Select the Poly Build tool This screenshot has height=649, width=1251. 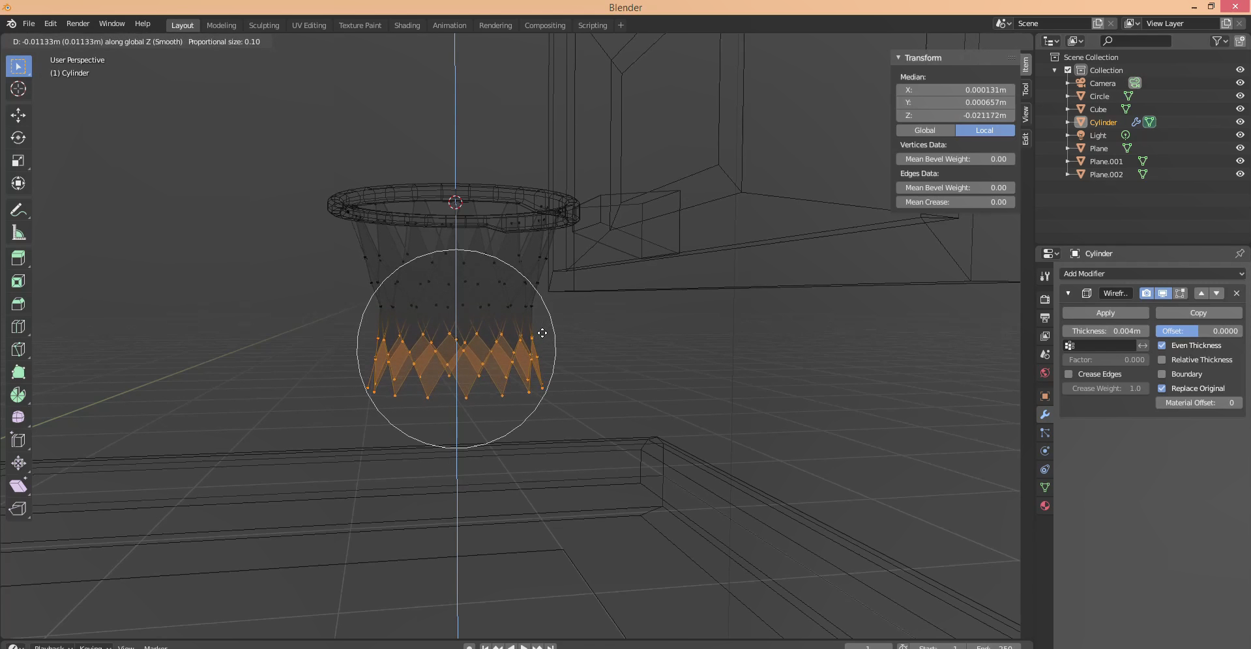[18, 373]
